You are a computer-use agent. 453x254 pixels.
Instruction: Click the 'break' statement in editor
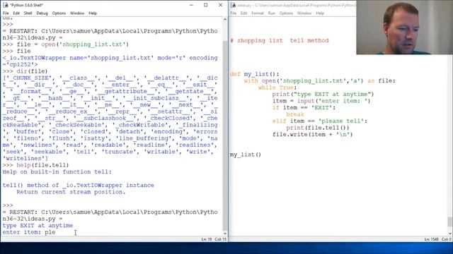[295, 114]
